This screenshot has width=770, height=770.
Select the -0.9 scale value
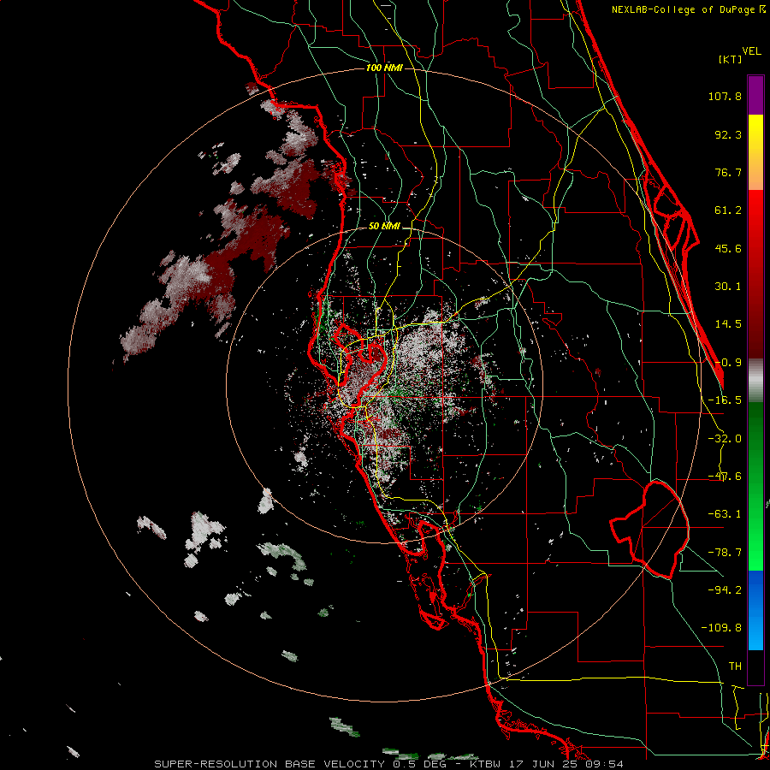coord(728,363)
